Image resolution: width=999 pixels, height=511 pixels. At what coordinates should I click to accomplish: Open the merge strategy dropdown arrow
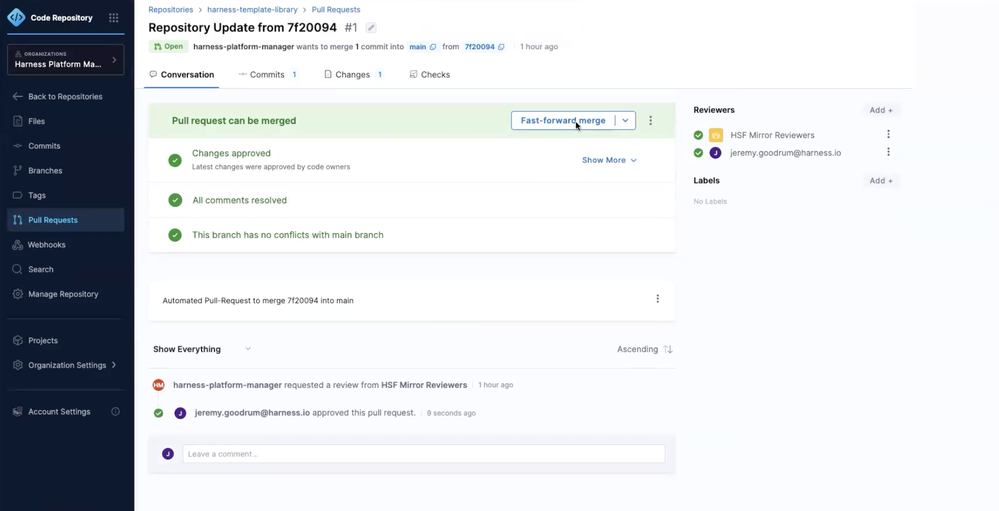625,121
